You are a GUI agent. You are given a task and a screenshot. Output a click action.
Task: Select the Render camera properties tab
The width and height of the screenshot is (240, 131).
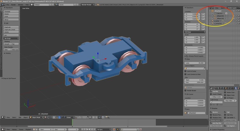click(x=216, y=88)
